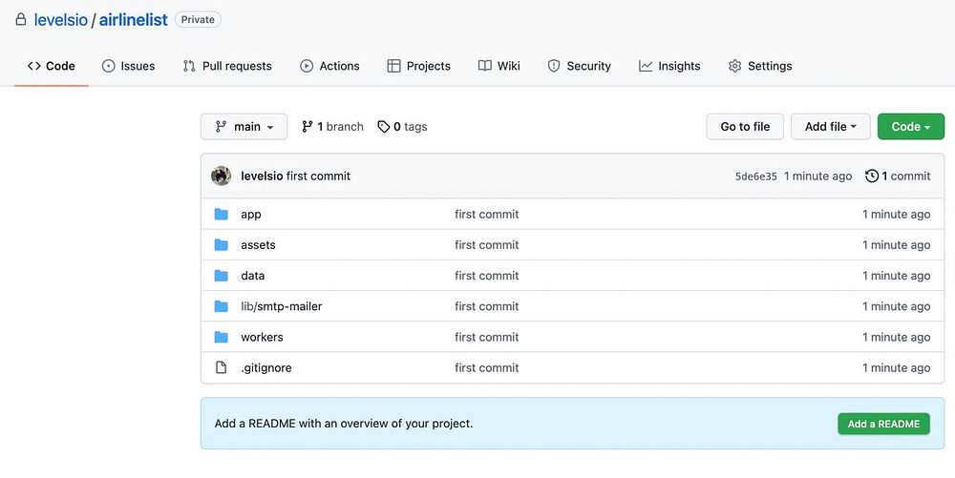Click the Wiki book icon

485,66
